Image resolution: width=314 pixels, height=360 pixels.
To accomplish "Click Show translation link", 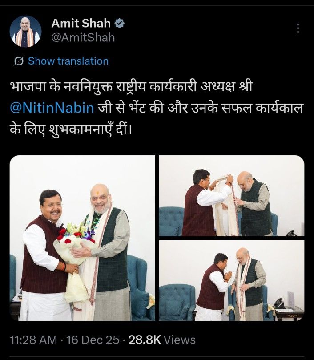I will click(68, 61).
